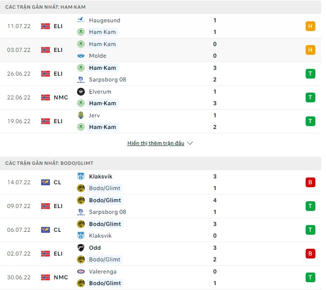Click the red B badge for Klaksvik match
This screenshot has height=290, width=326.
click(310, 182)
